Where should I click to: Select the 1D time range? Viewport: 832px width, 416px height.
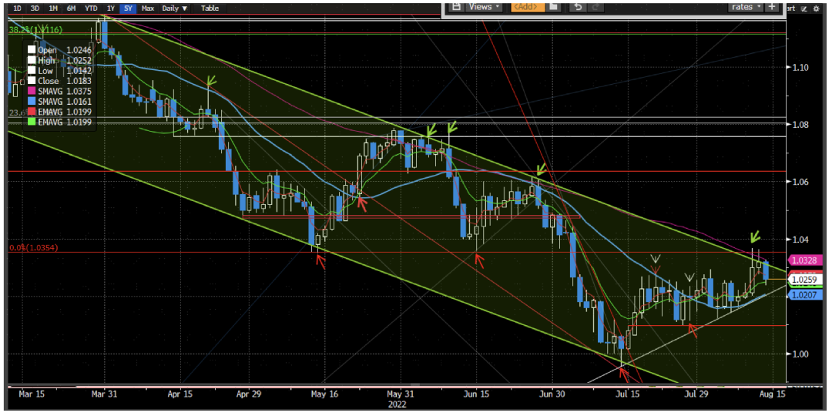(18, 8)
